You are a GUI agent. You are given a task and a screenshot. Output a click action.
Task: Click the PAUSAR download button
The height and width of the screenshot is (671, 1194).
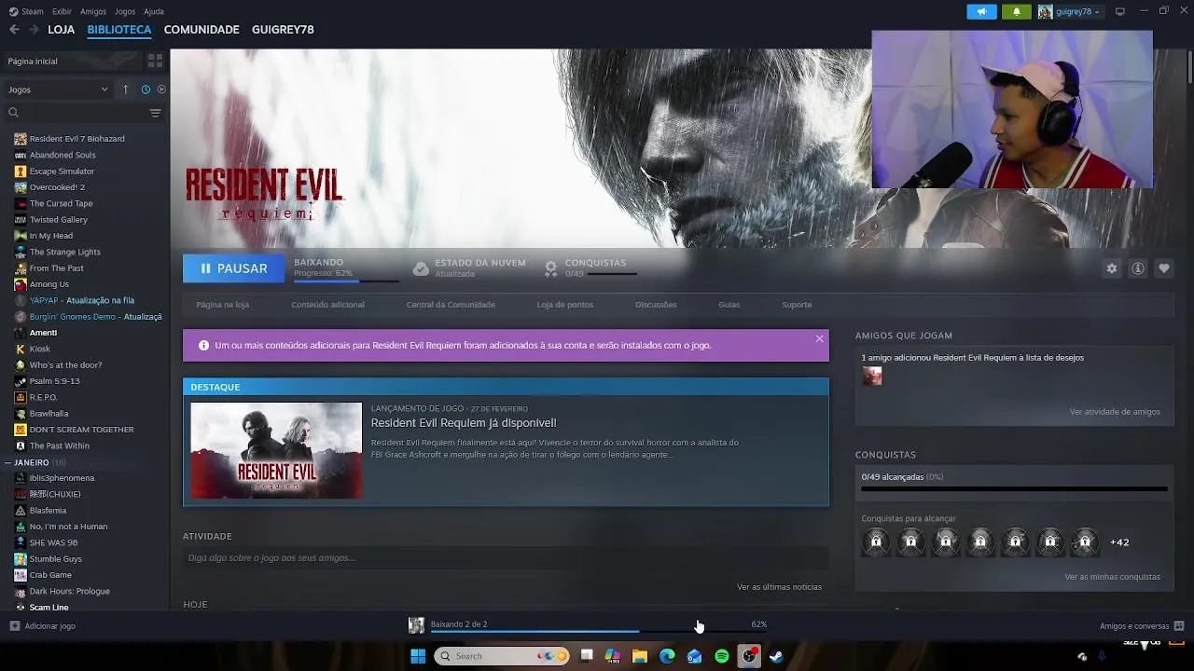click(234, 268)
